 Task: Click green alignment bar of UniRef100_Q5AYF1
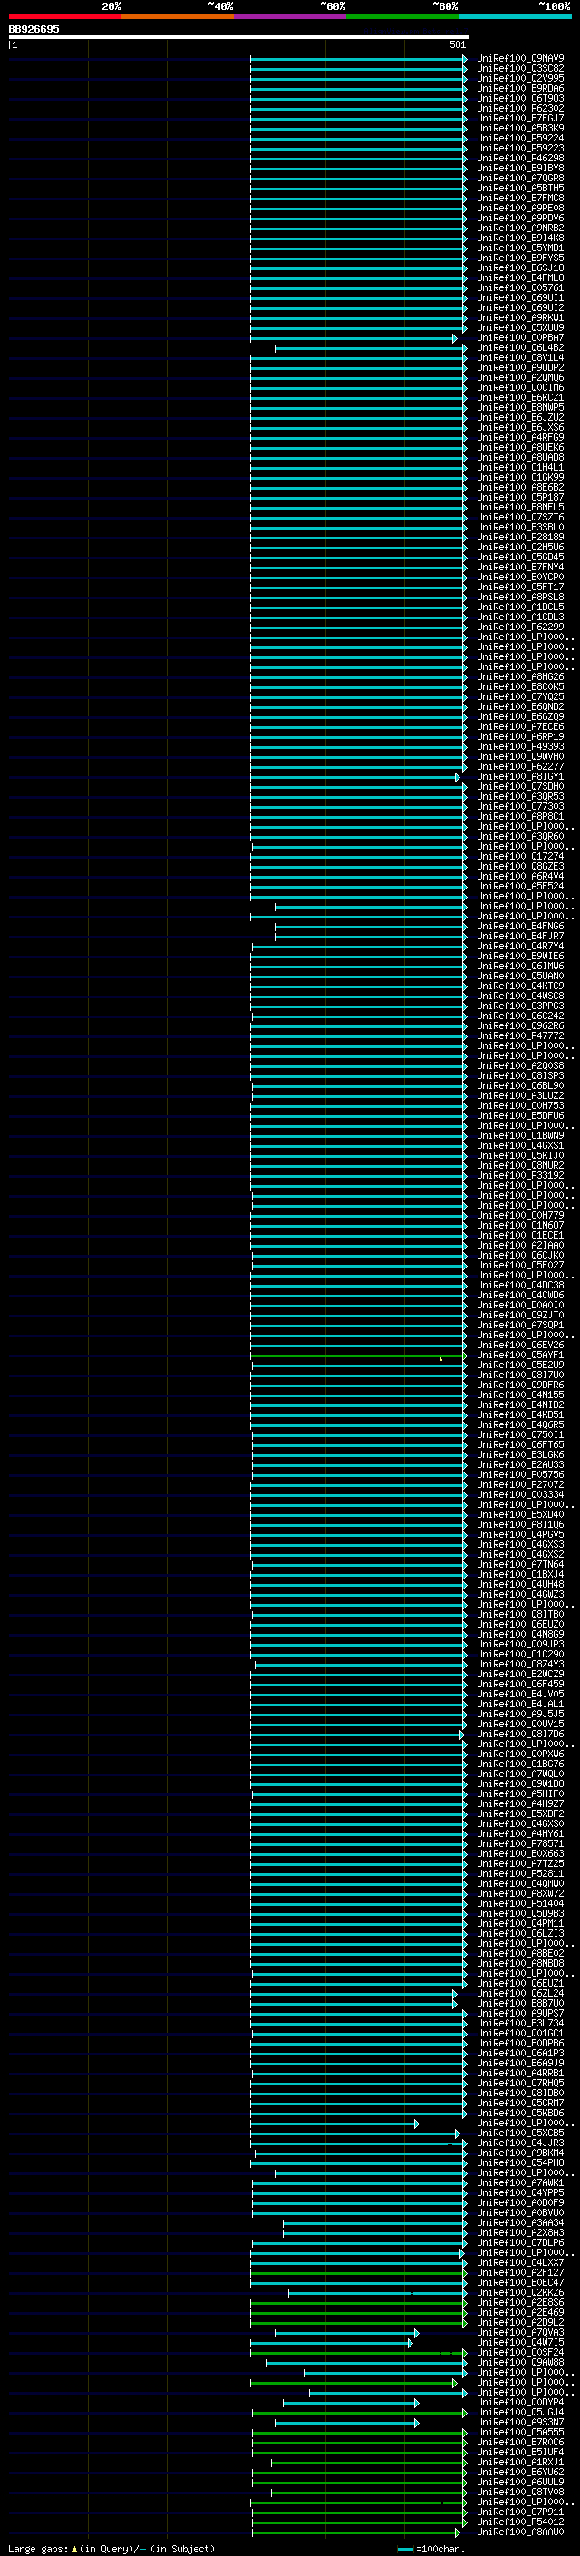pos(358,1356)
